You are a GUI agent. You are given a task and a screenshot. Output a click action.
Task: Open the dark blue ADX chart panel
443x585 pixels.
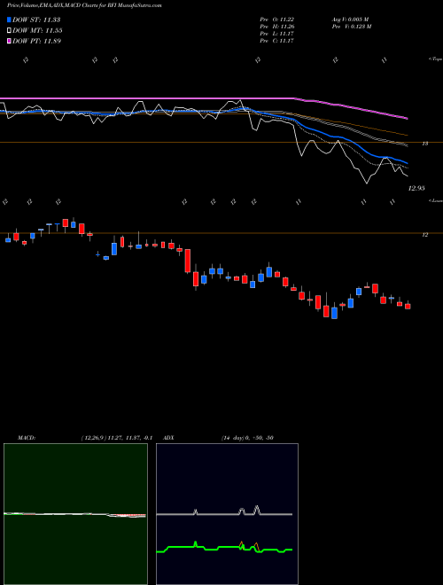coord(227,514)
